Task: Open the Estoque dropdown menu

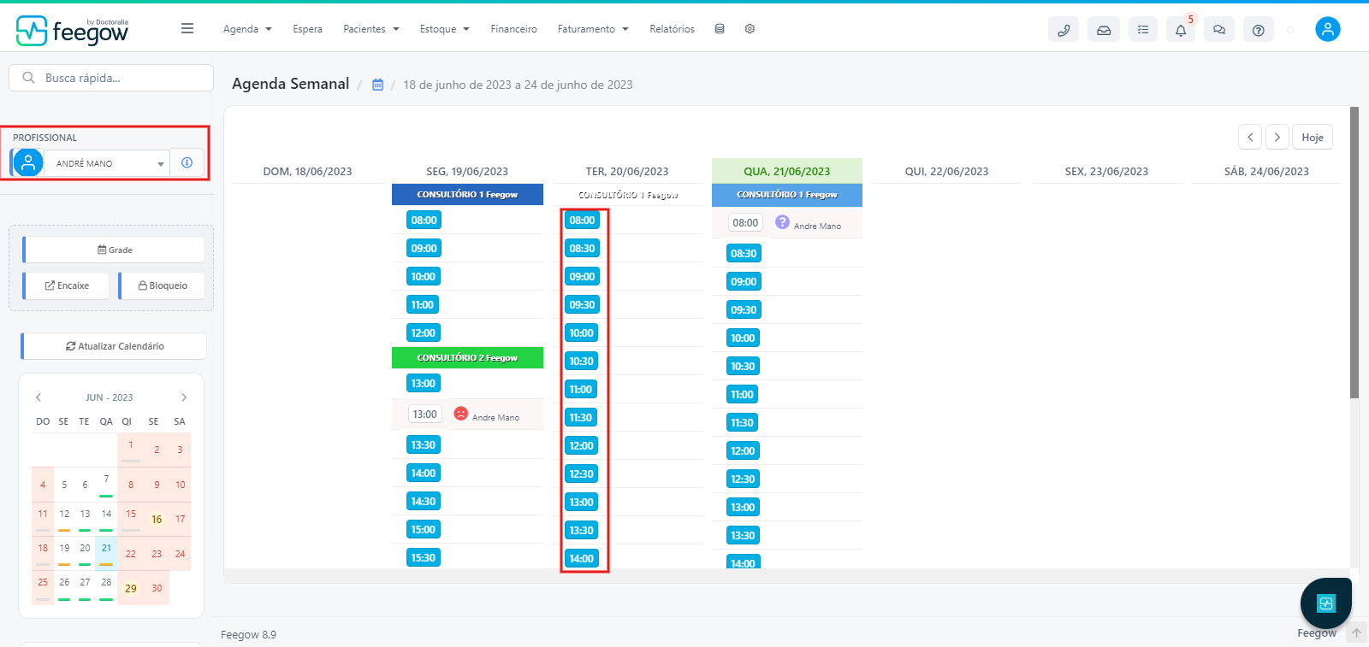Action: (x=445, y=29)
